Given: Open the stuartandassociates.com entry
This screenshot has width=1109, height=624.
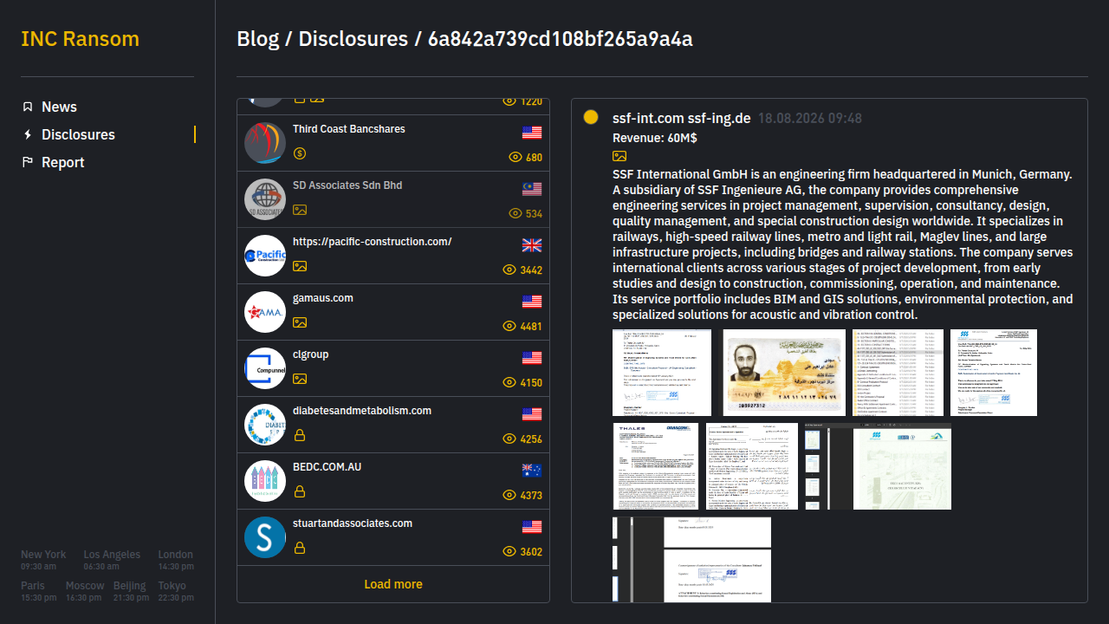Looking at the screenshot, I should 393,537.
